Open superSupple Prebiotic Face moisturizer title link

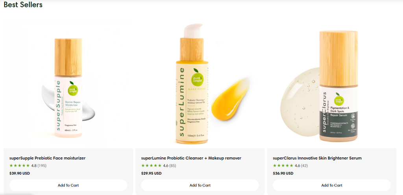coord(47,158)
